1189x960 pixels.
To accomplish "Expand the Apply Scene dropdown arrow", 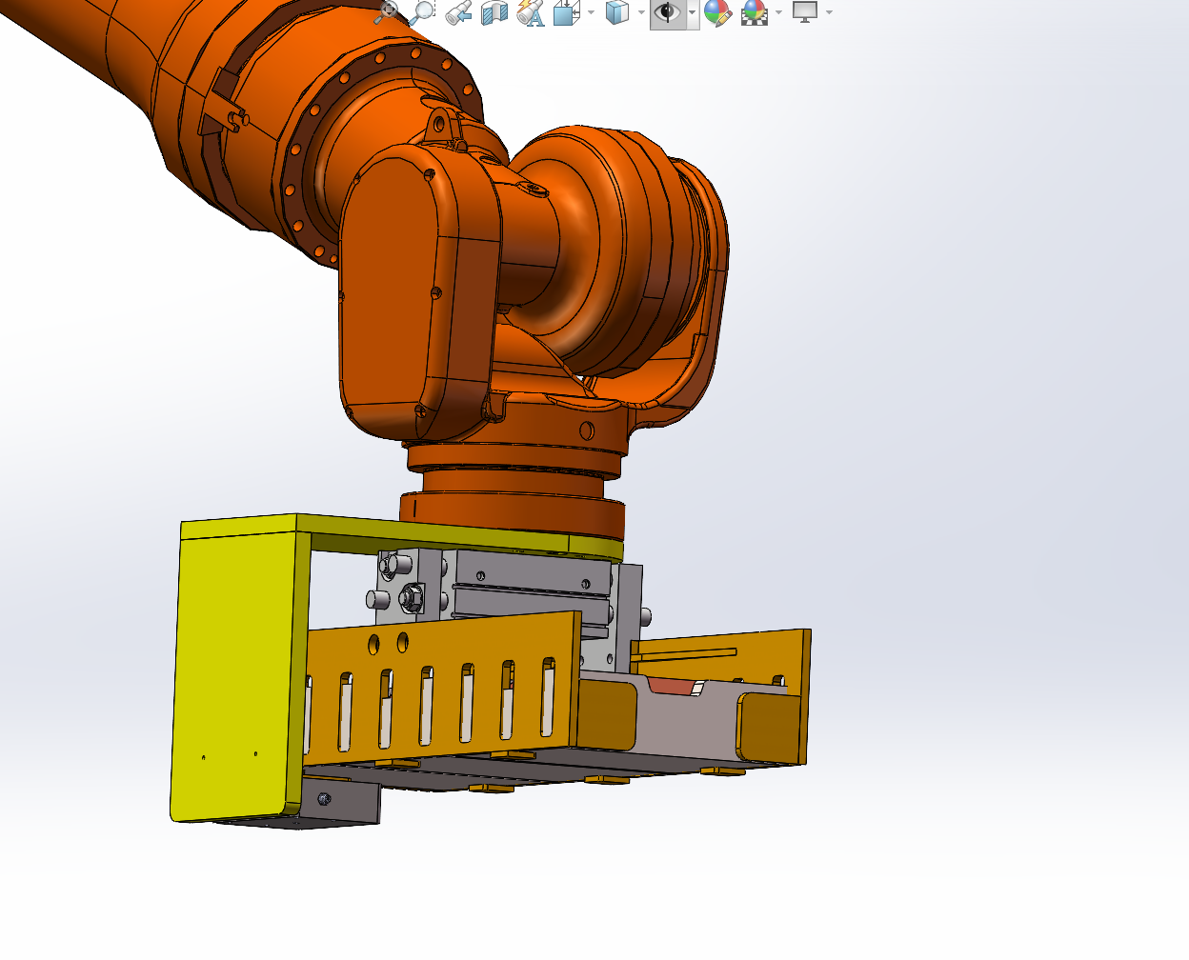I will [779, 12].
